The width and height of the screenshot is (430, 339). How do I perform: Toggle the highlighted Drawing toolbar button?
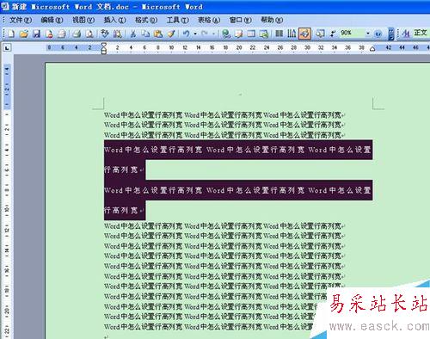pos(304,34)
